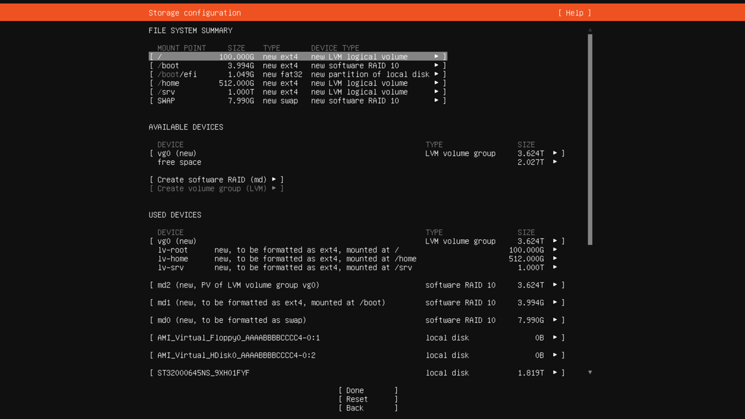
Task: Open md2 RAID 10 device menu
Action: 555,285
